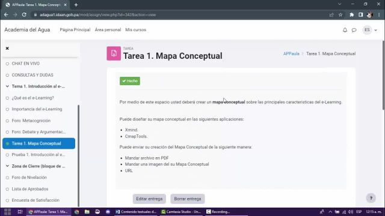Viewport: 385px width, 216px height.
Task: Open a new browser tab
Action: click(x=76, y=5)
